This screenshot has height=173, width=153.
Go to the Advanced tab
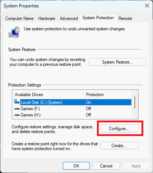pyautogui.click(x=69, y=18)
